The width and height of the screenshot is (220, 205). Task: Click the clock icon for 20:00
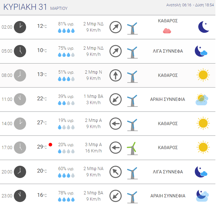click(x=20, y=172)
